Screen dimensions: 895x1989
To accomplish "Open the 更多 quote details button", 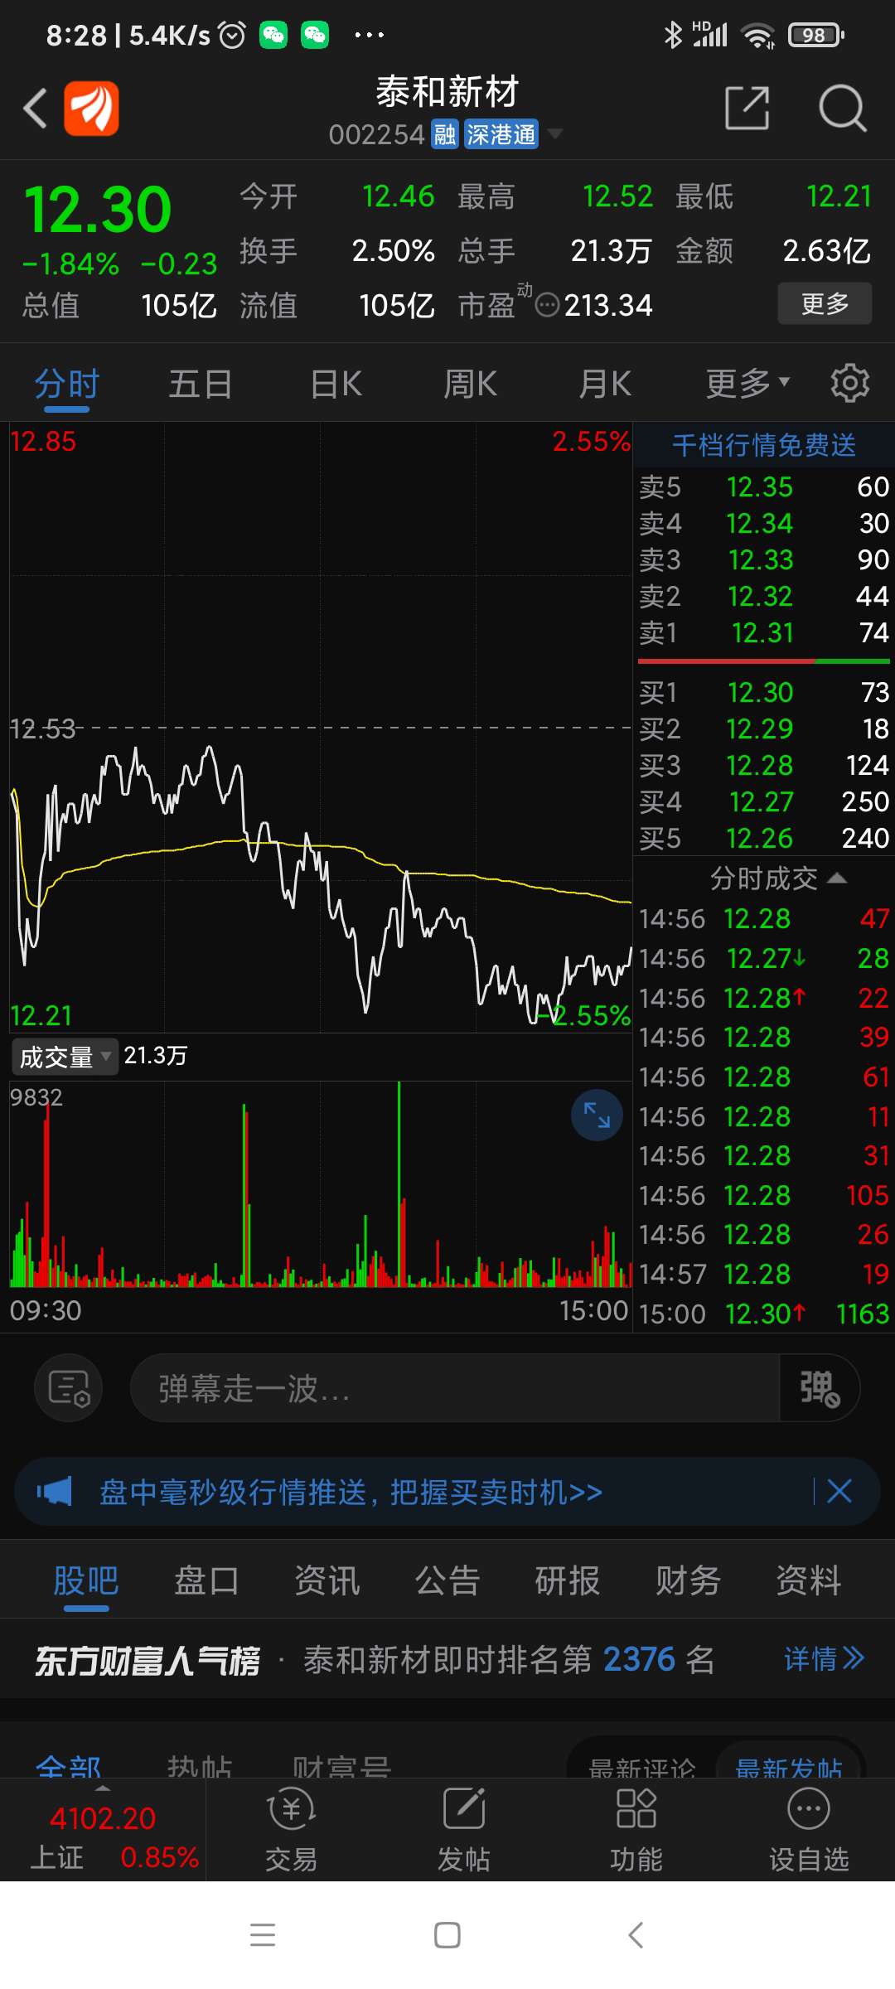I will 825,303.
